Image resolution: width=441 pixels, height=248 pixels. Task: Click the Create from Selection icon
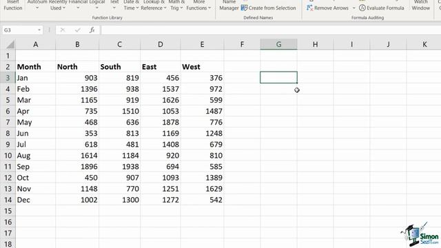244,8
